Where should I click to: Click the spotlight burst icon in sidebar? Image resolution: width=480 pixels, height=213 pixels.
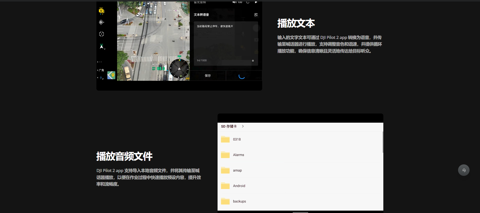(x=102, y=22)
